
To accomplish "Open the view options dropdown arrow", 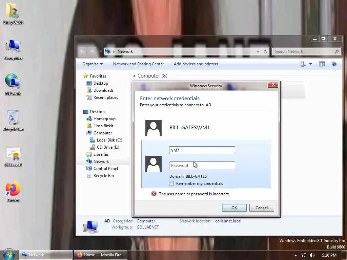I will coord(310,64).
